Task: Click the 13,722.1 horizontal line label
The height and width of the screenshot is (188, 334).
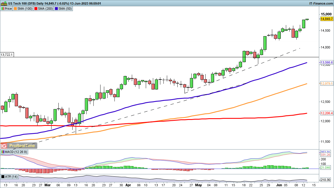Action: click(x=7, y=55)
